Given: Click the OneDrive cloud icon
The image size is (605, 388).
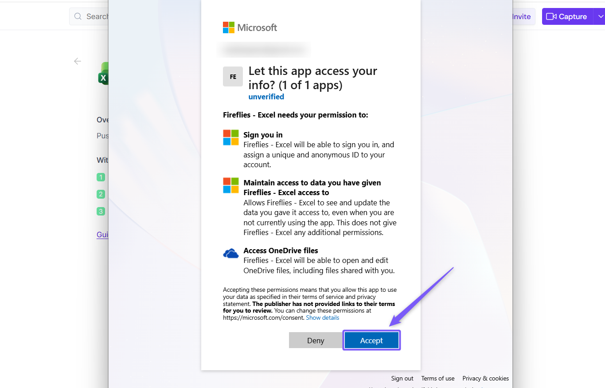Looking at the screenshot, I should (x=230, y=254).
